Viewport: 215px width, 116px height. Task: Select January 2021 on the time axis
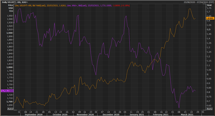(x=137, y=114)
